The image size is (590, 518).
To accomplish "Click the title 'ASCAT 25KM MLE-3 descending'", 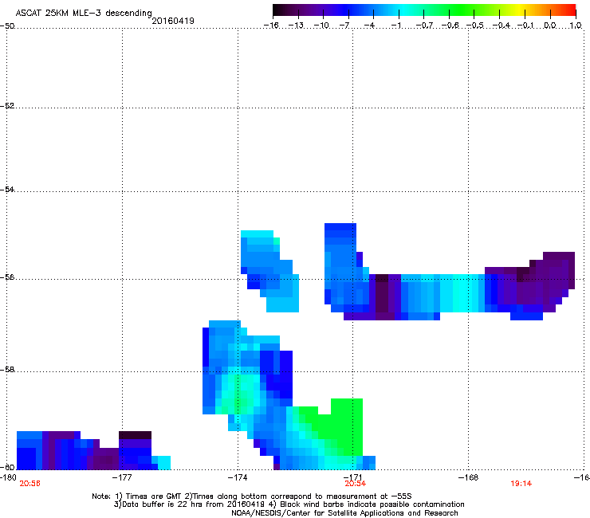I will point(84,14).
